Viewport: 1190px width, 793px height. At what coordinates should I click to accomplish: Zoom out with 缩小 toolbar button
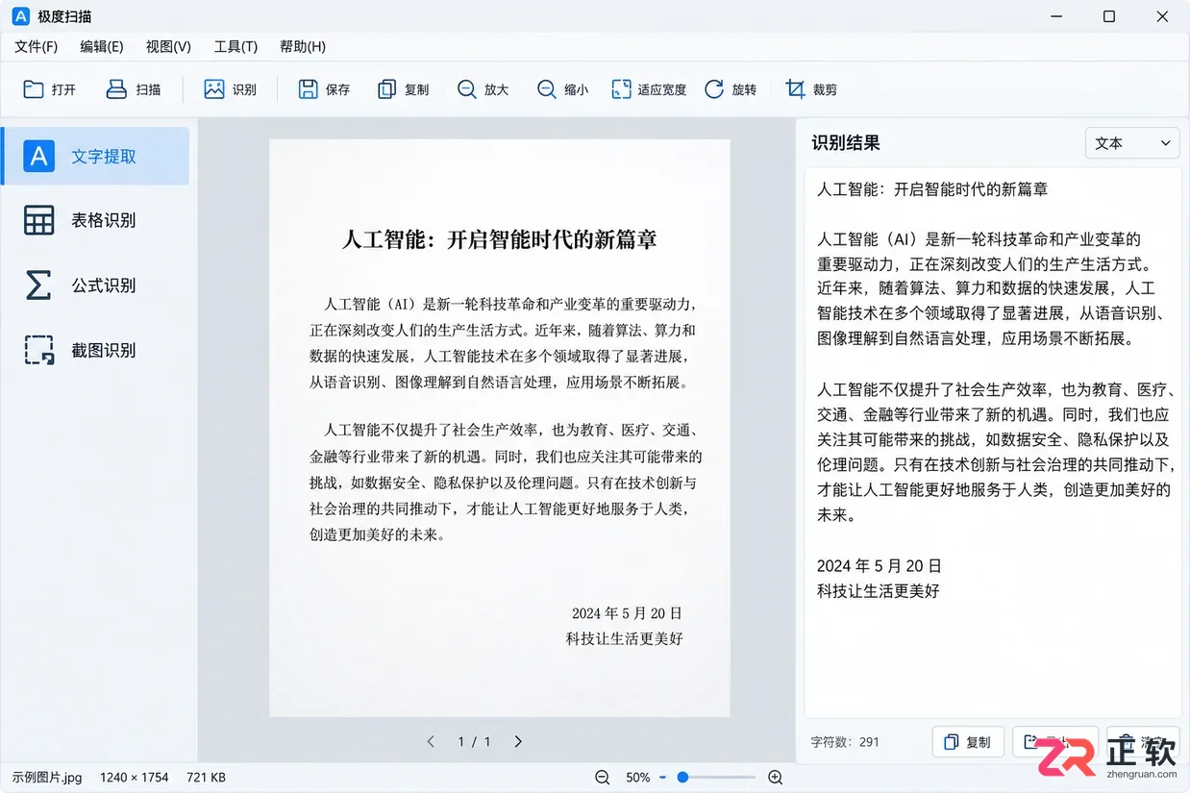562,89
